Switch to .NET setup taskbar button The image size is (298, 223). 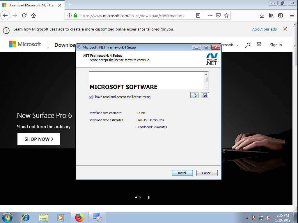(97, 217)
